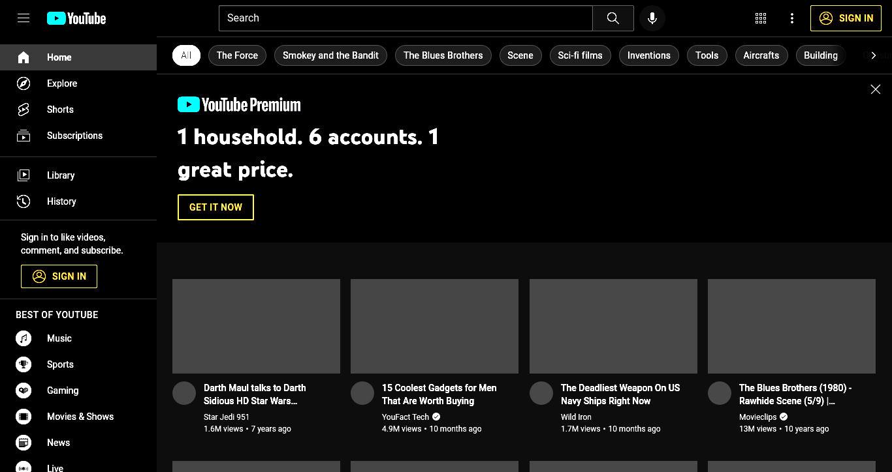Start voice search with microphone icon
Screen dimensions: 892x472
click(652, 18)
